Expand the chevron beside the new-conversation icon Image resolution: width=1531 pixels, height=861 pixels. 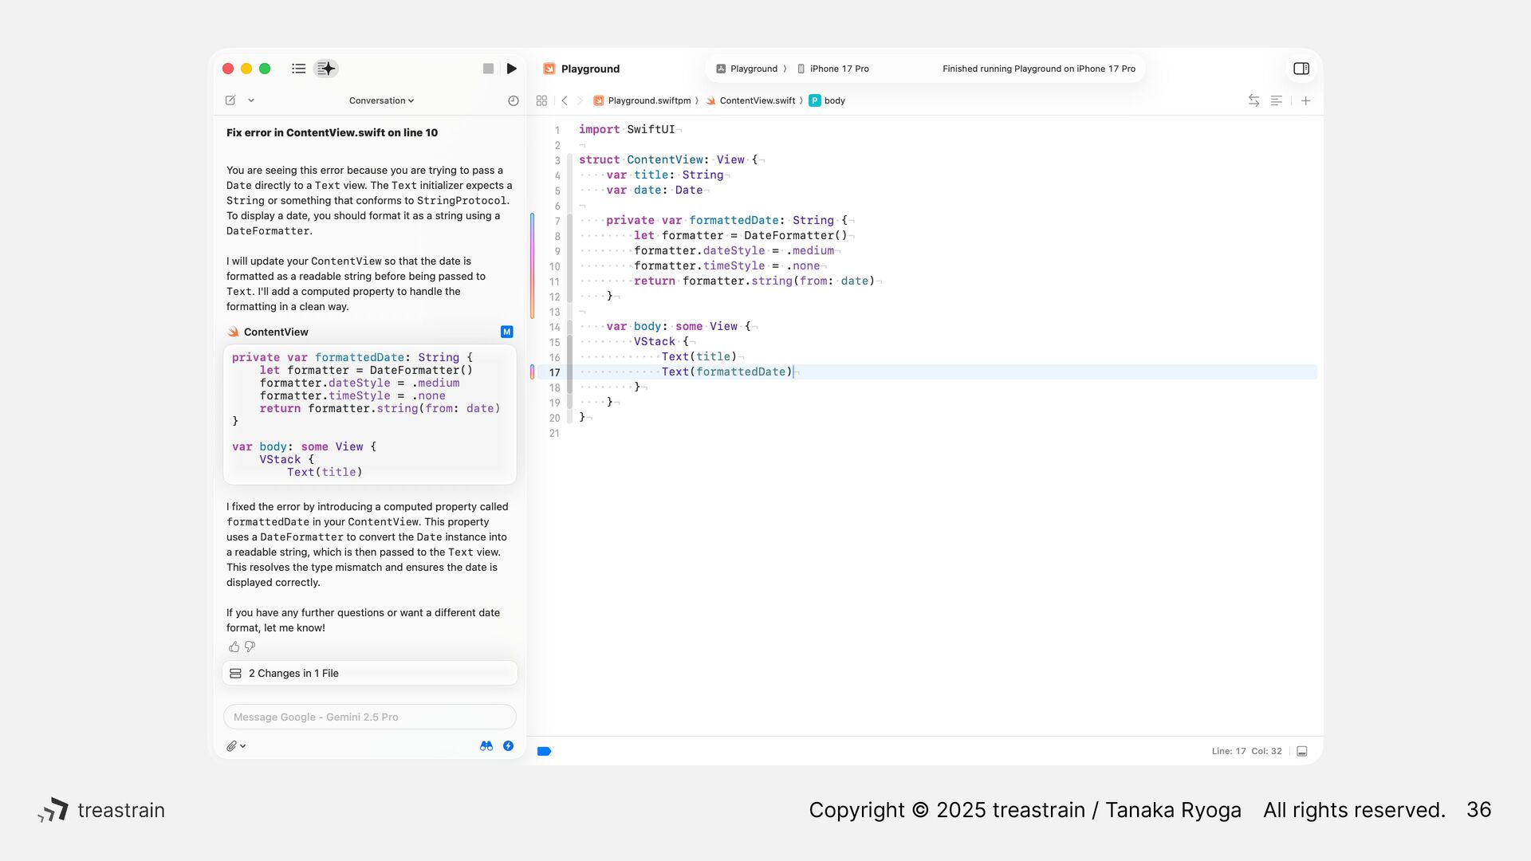(x=251, y=100)
